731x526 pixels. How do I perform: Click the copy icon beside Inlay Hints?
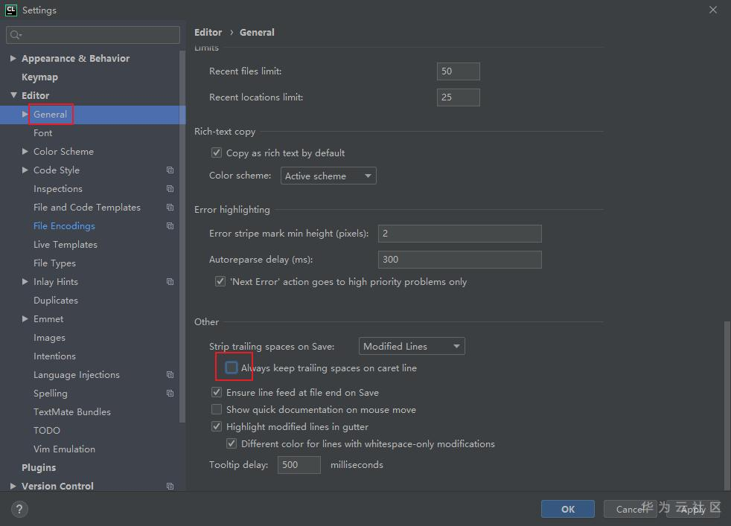point(170,282)
